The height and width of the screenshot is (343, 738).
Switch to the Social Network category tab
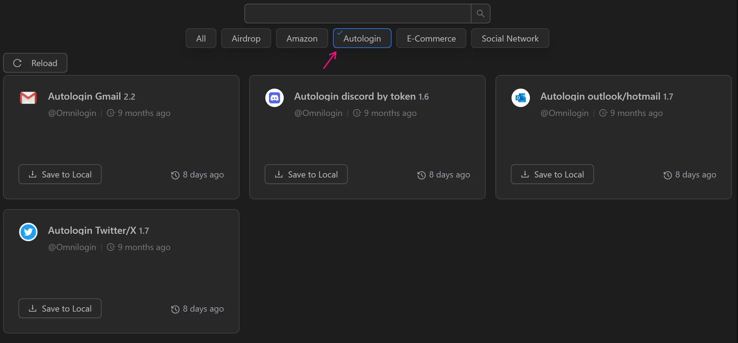click(510, 38)
